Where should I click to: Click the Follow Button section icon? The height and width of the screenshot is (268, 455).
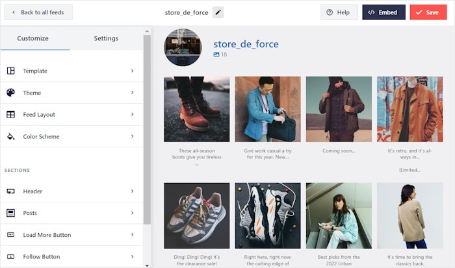pos(10,257)
